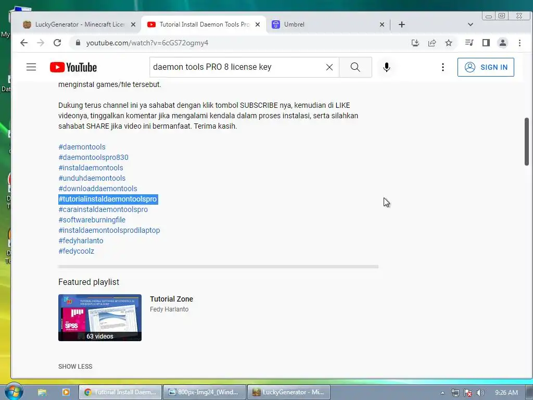Click the SIGN IN button
Screen dimensions: 533x400
486,67
